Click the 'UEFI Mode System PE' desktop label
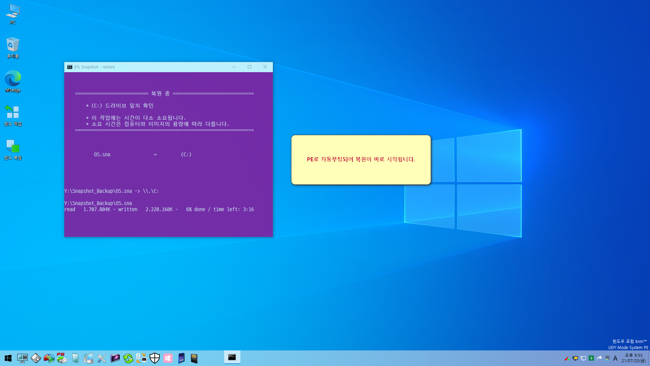The image size is (650, 366). point(628,348)
